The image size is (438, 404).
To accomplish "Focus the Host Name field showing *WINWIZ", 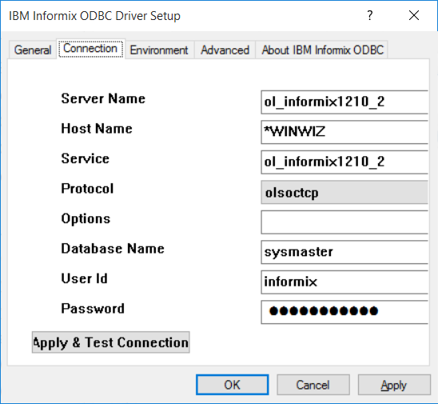I will pos(344,132).
